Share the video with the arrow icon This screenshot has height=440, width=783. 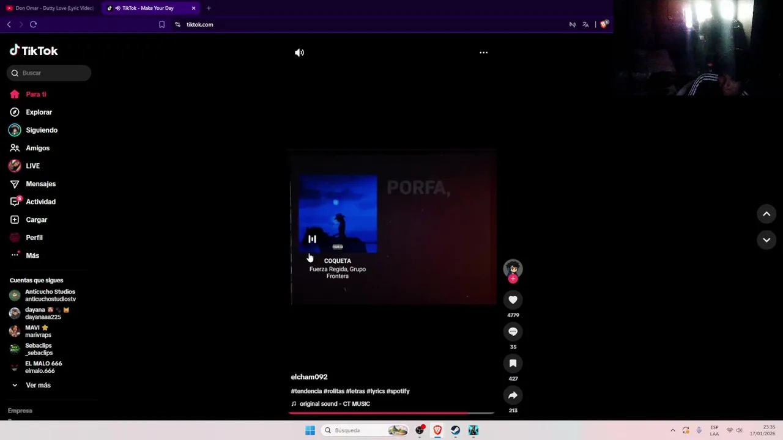pyautogui.click(x=513, y=395)
